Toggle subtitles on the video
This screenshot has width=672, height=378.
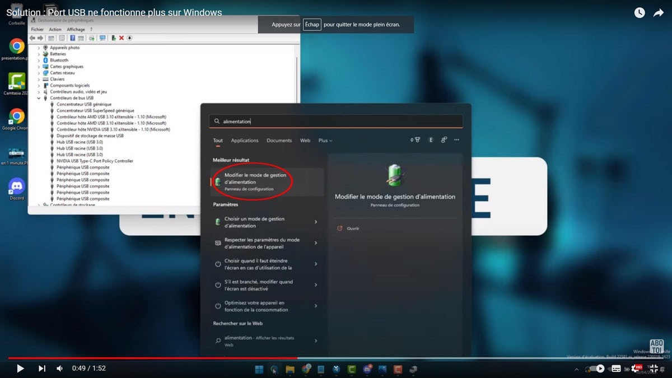pyautogui.click(x=617, y=368)
